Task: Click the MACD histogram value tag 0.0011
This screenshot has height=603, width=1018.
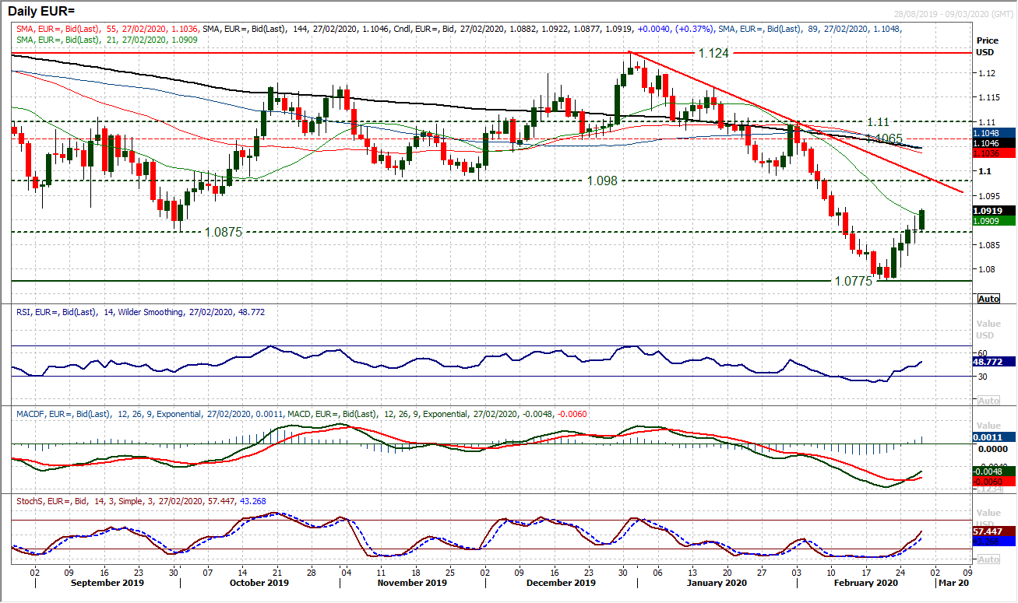Action: (x=994, y=437)
